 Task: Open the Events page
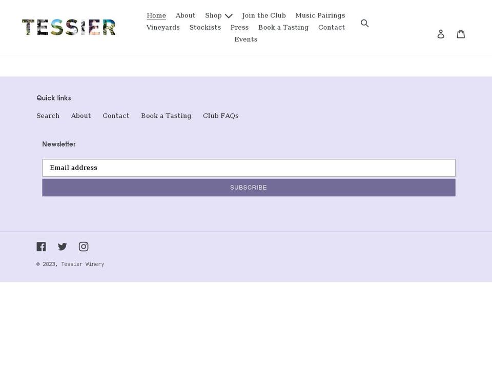click(x=246, y=39)
